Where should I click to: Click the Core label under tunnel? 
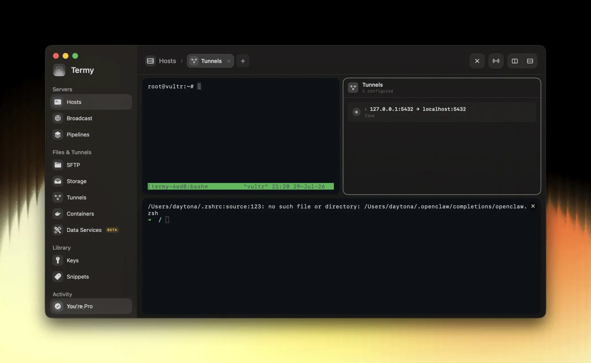tap(369, 116)
